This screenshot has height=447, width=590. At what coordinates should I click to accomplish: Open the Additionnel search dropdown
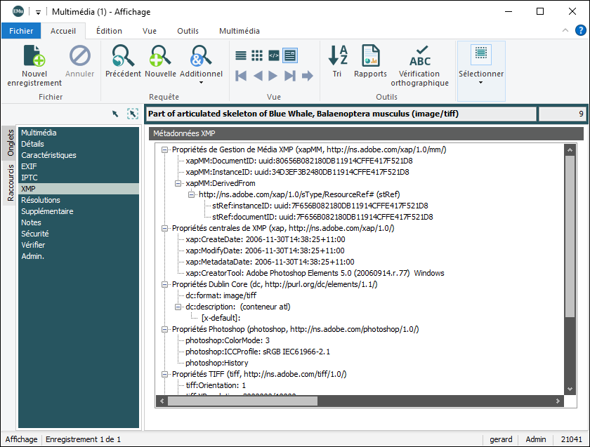[201, 82]
